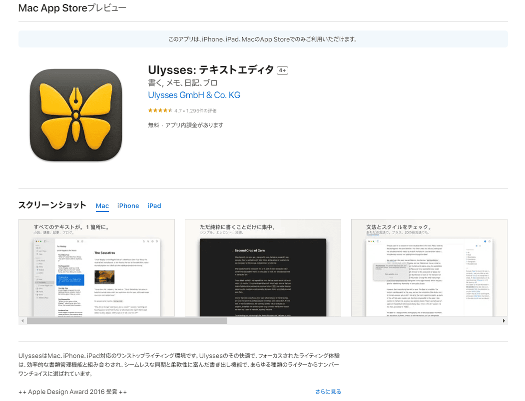The image size is (525, 401).
Task: Open the grammar and style check screenshot
Action: (x=429, y=267)
